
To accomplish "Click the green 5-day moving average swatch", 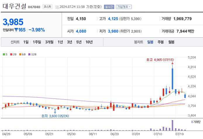I will (x=4, y=54).
